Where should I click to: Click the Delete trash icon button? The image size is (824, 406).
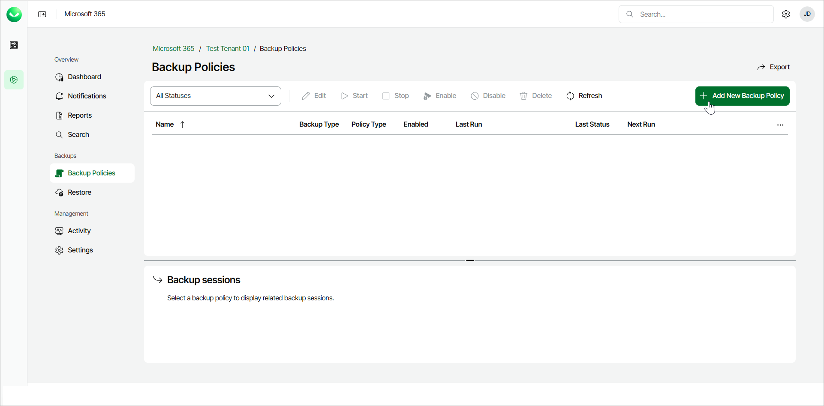535,96
